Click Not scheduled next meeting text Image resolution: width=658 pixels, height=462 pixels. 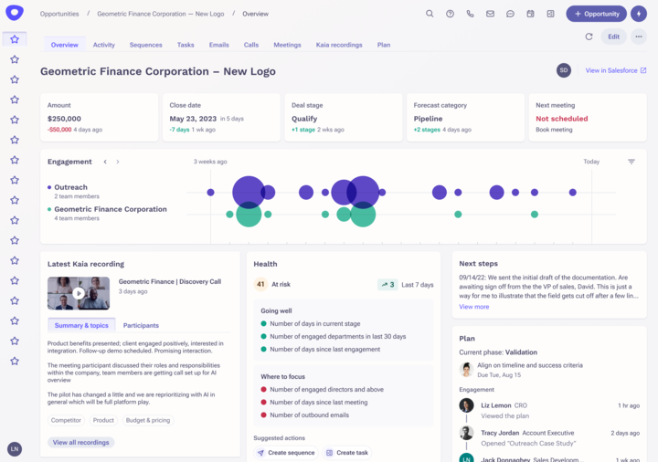point(561,119)
